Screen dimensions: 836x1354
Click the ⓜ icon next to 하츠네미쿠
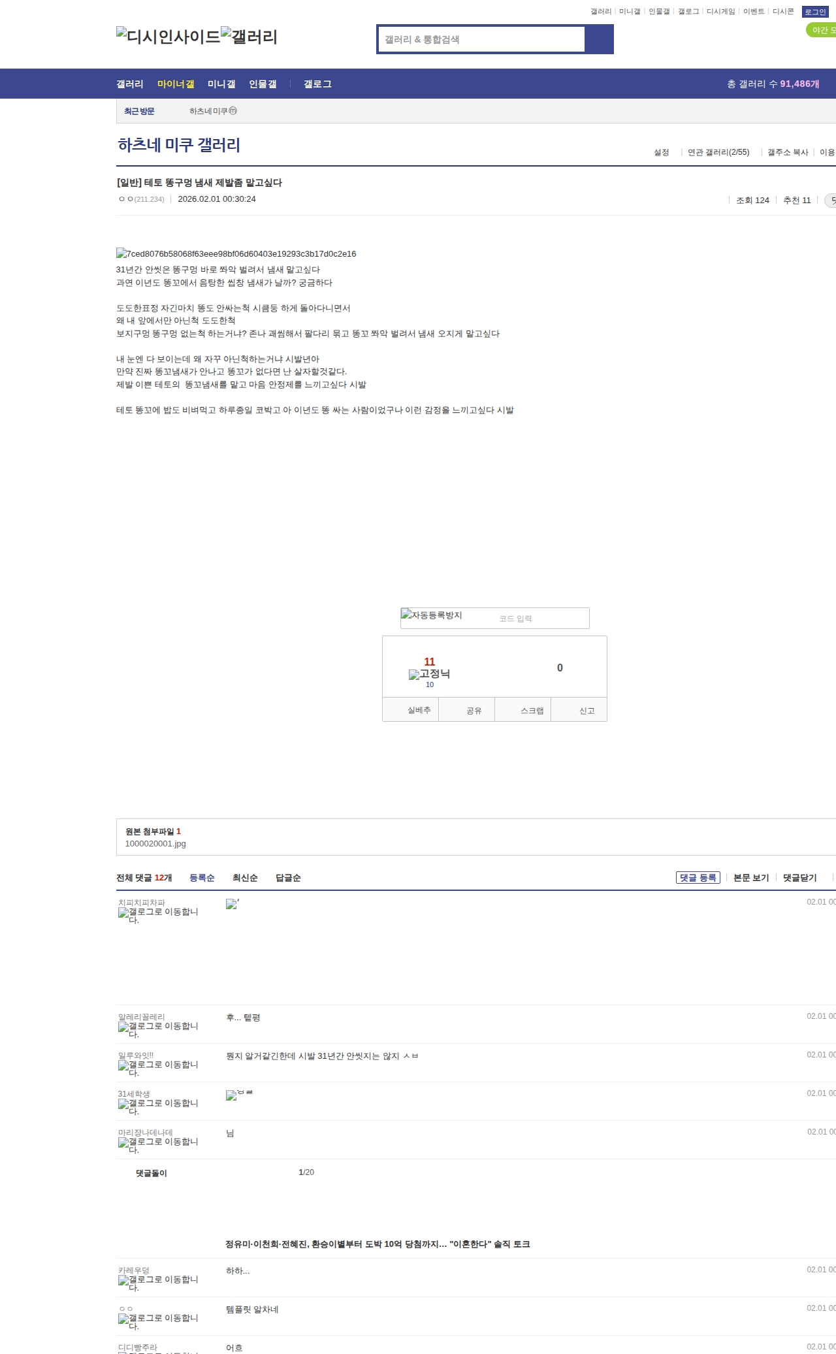click(x=233, y=111)
